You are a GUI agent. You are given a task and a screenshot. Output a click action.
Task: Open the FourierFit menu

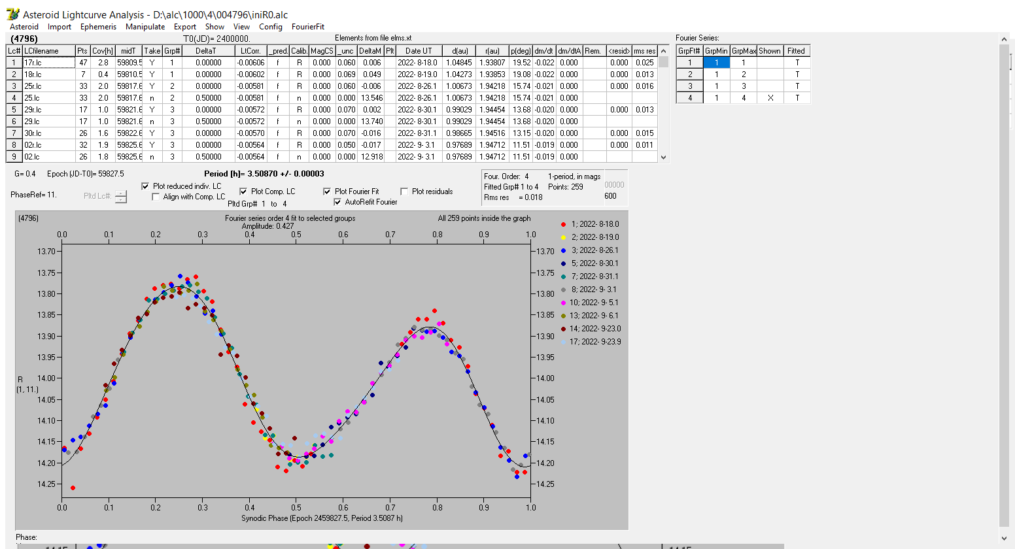pos(308,27)
